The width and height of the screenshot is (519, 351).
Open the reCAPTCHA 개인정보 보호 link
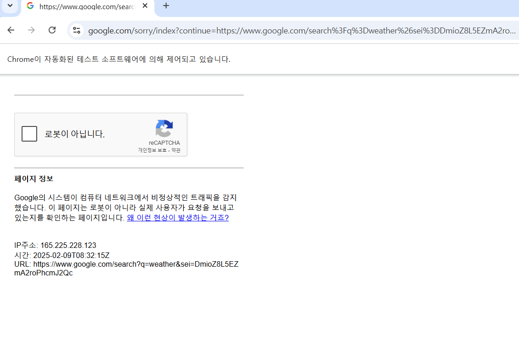[x=152, y=150]
